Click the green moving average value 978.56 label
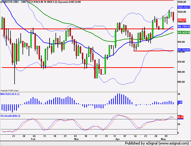Viewport: 191px width, 146px height. [x=184, y=33]
